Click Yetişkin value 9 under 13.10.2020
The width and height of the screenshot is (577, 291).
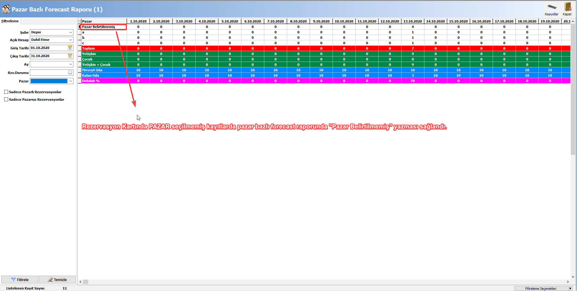pyautogui.click(x=413, y=54)
